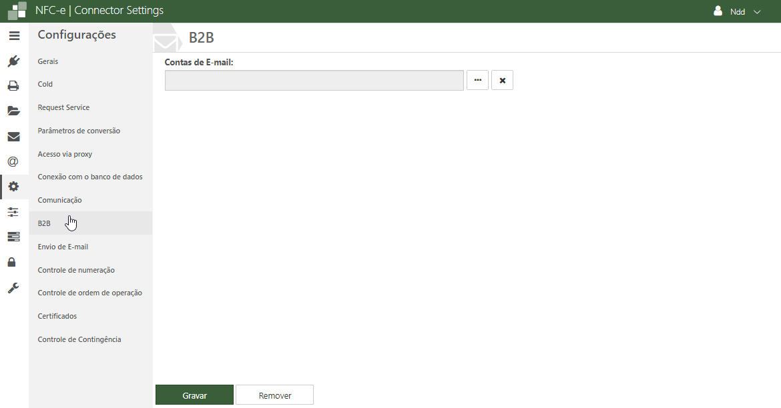Open Parâmetros de conversão settings

(x=79, y=131)
